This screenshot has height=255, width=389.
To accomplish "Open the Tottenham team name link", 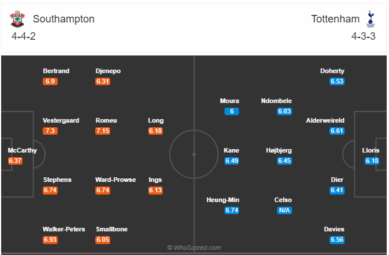I will point(335,19).
